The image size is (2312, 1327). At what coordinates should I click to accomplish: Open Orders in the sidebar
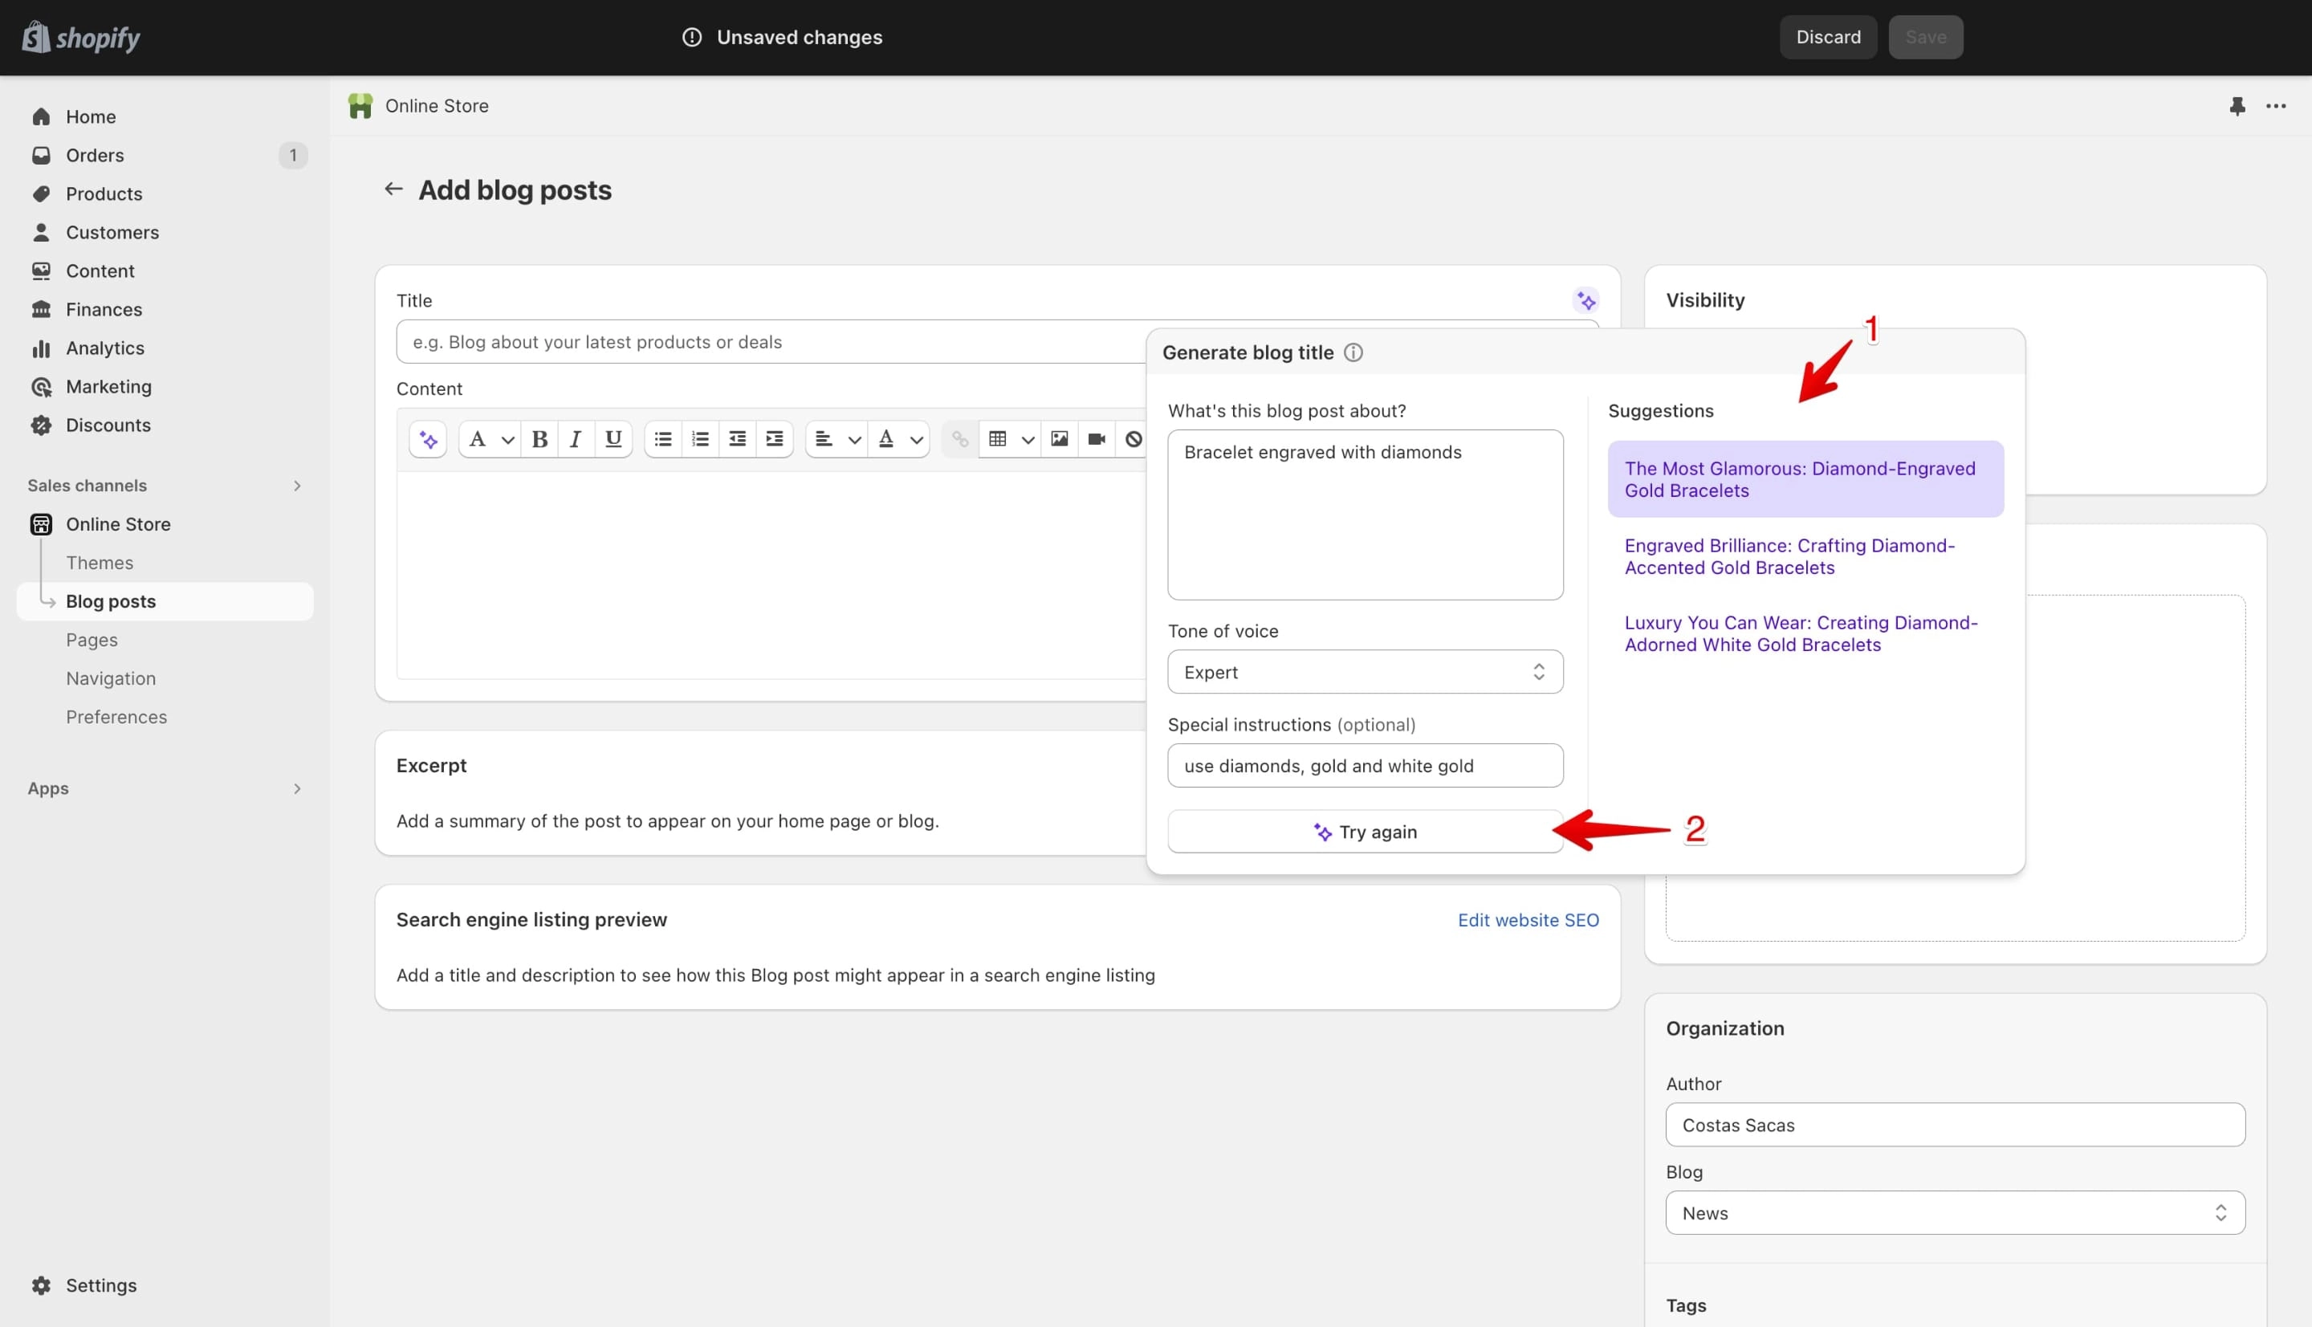coord(165,155)
